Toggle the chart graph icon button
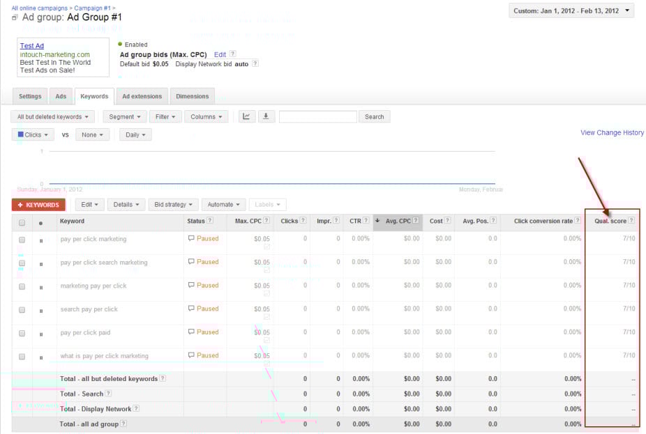 [x=246, y=116]
